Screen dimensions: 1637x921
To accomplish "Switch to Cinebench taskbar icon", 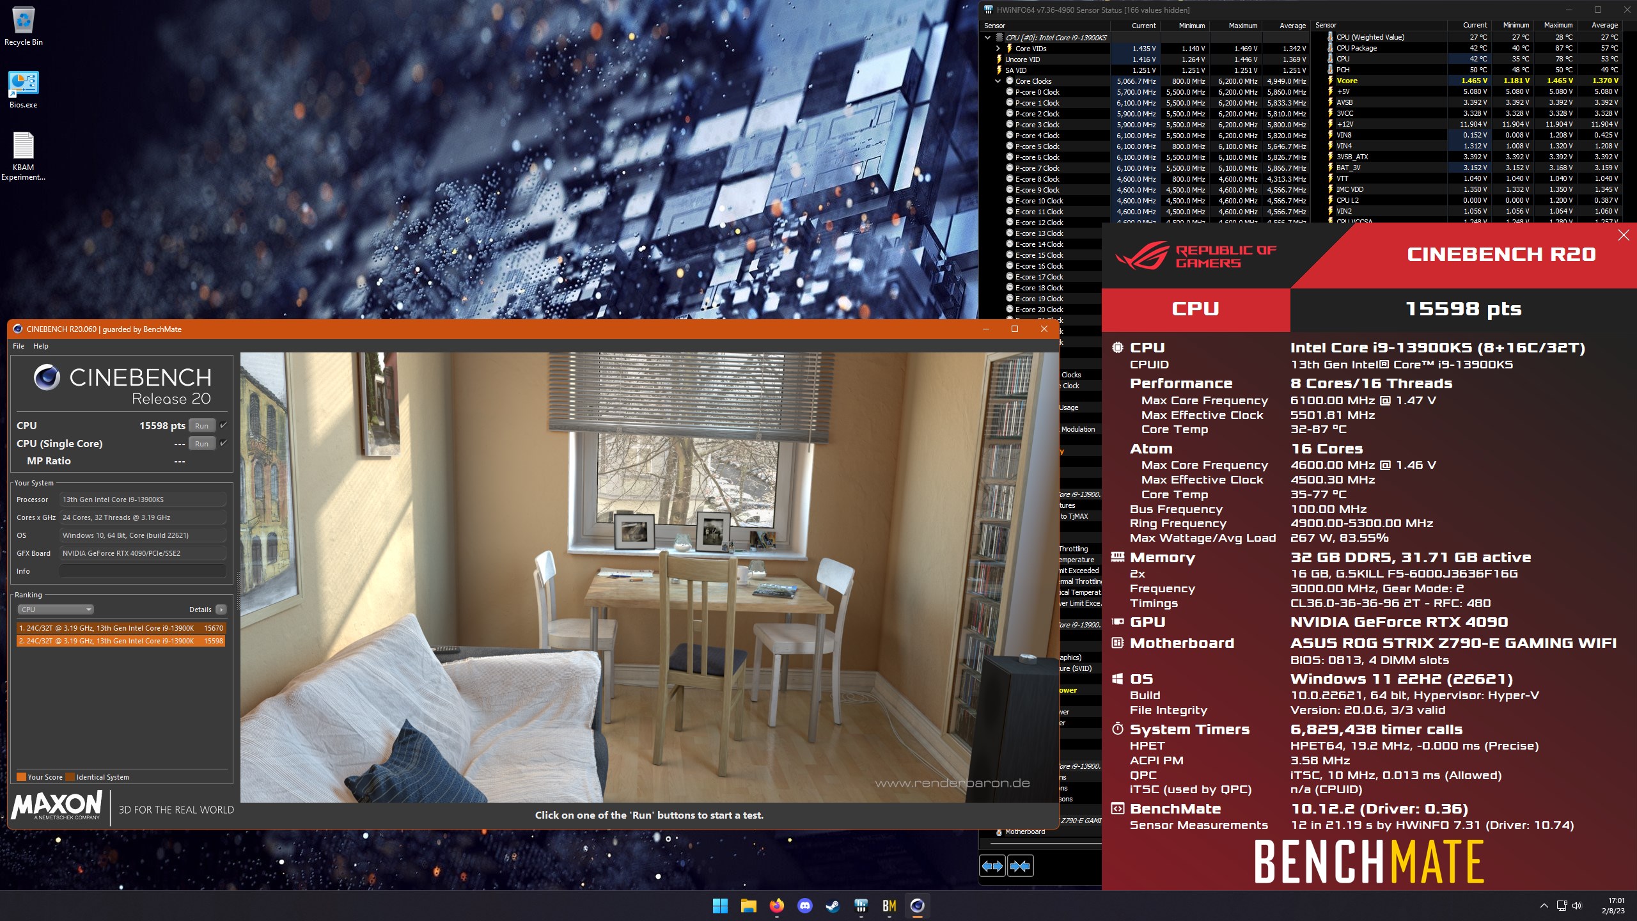I will [917, 906].
